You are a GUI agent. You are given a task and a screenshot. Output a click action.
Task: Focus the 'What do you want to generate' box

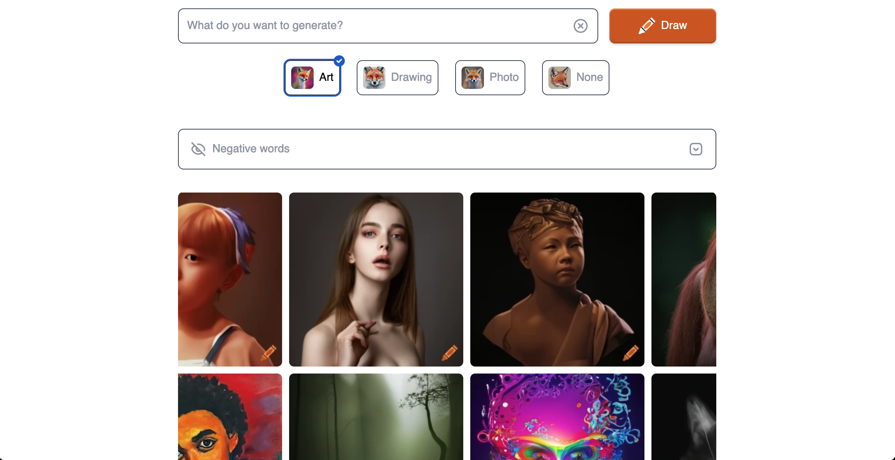pos(375,26)
